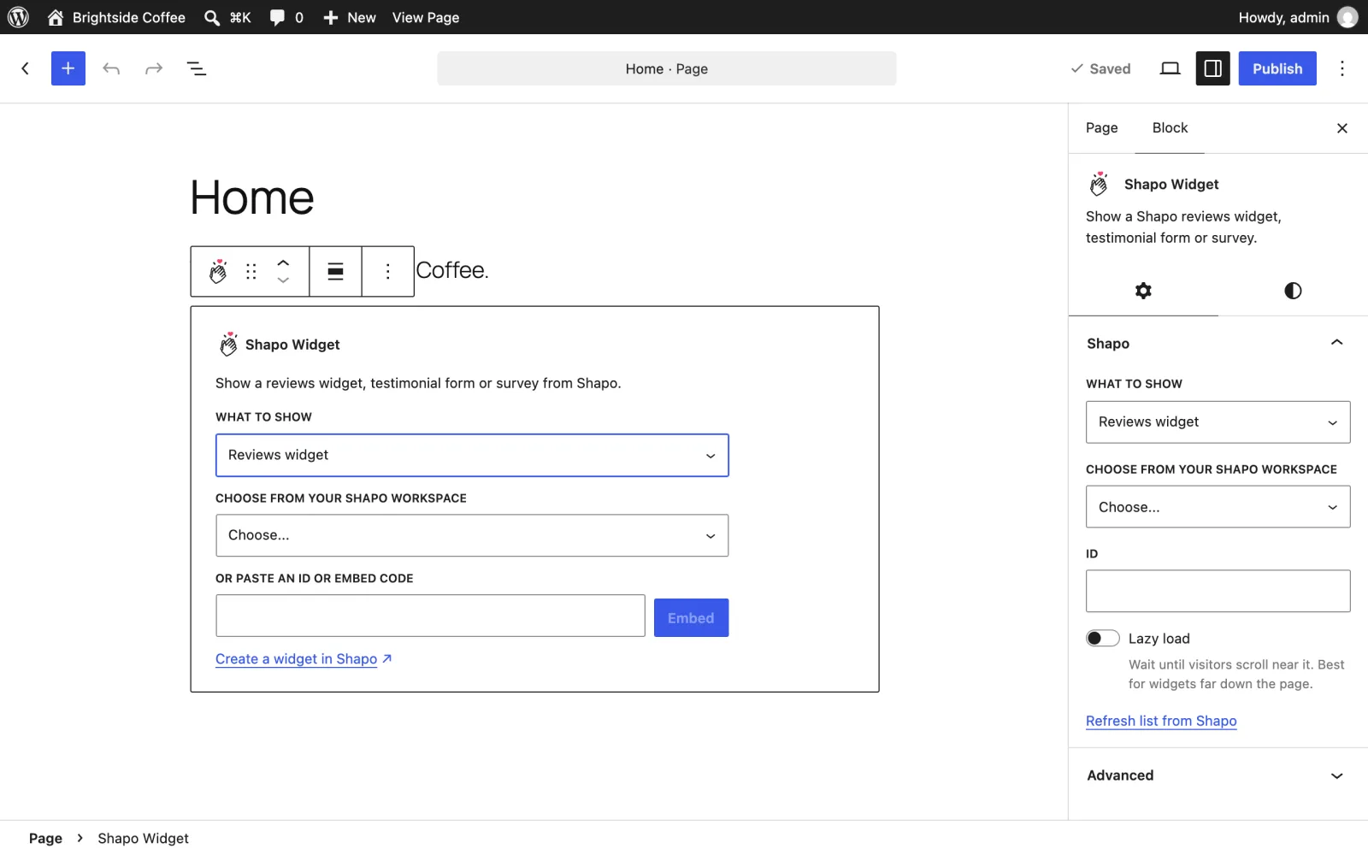Change block alignment

coord(335,271)
